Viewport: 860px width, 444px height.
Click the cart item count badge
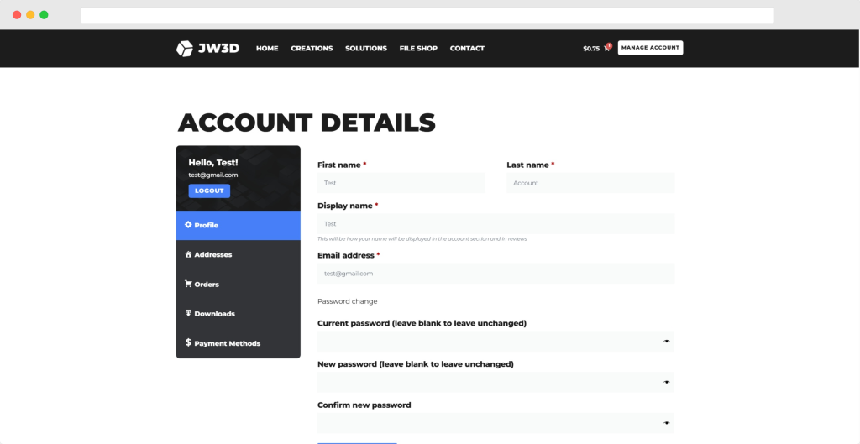pyautogui.click(x=609, y=45)
